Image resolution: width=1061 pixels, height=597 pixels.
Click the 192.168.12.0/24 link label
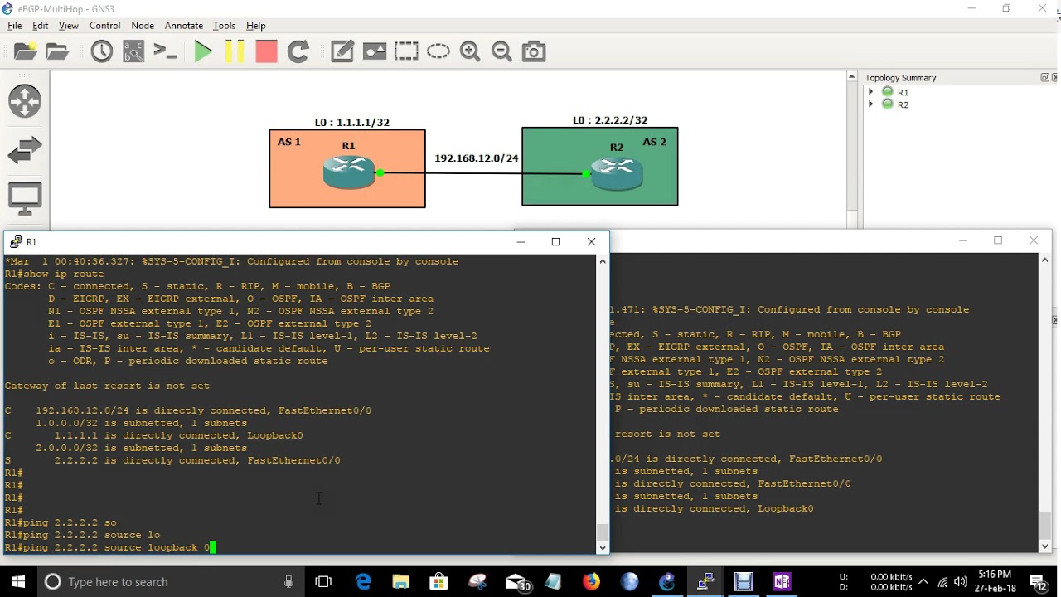point(477,158)
